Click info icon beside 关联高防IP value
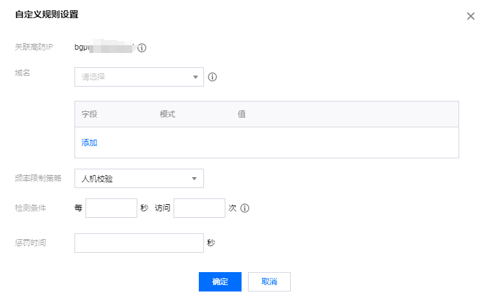487x307 pixels. 142,48
